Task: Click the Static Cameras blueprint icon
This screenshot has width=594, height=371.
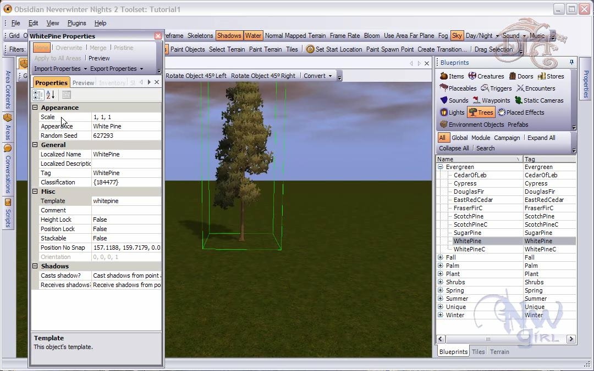Action: (x=518, y=100)
